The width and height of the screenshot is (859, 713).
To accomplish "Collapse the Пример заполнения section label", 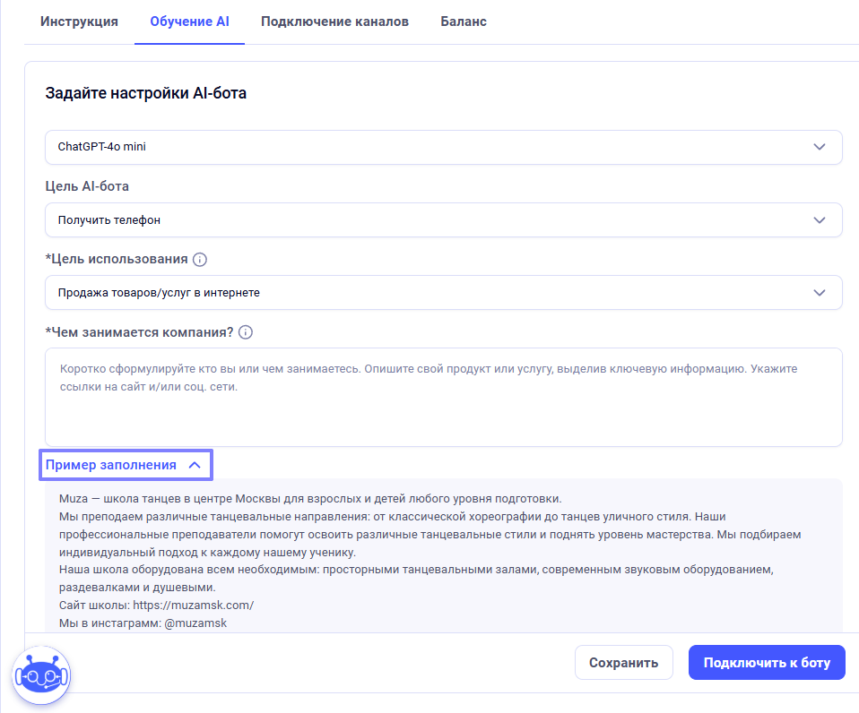I will (111, 465).
